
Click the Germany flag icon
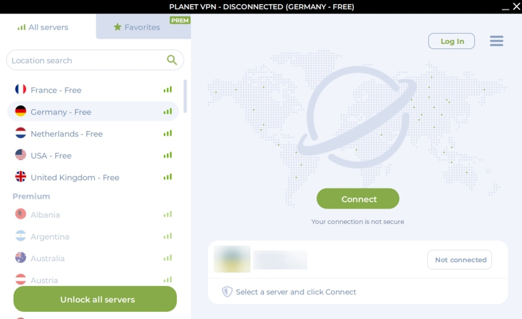20,112
